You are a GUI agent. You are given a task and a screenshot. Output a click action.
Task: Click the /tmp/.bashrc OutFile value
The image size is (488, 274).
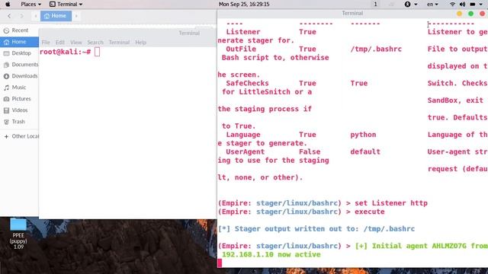pos(376,49)
